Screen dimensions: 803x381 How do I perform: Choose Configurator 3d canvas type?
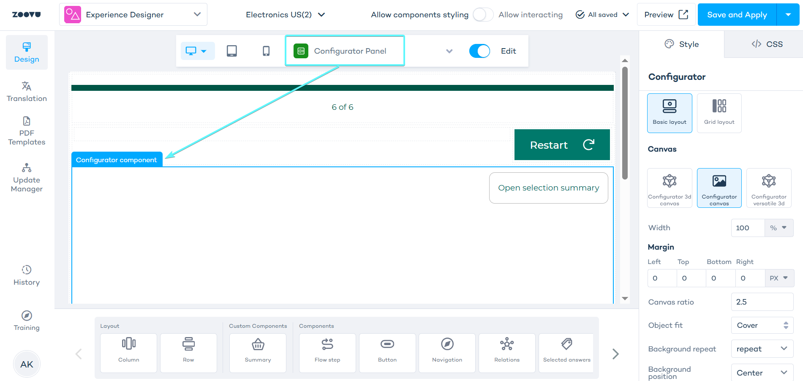(x=670, y=188)
